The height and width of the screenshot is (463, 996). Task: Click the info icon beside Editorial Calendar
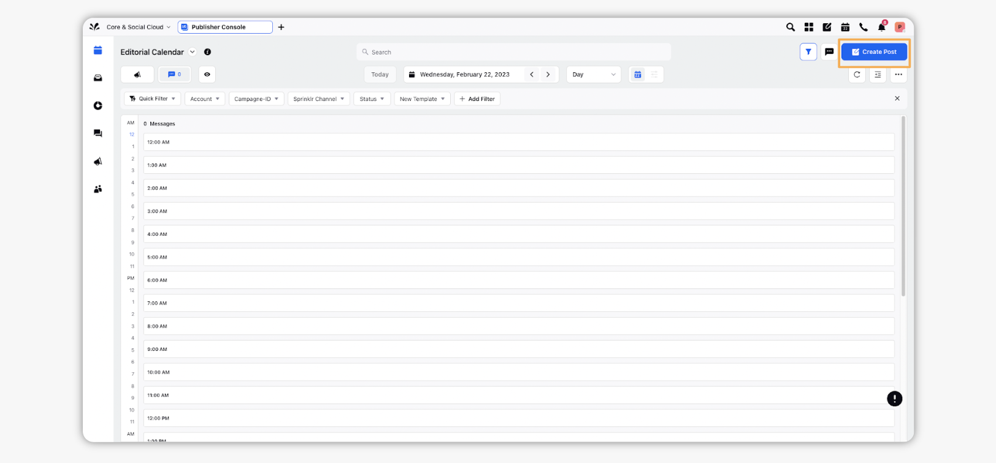pos(207,52)
